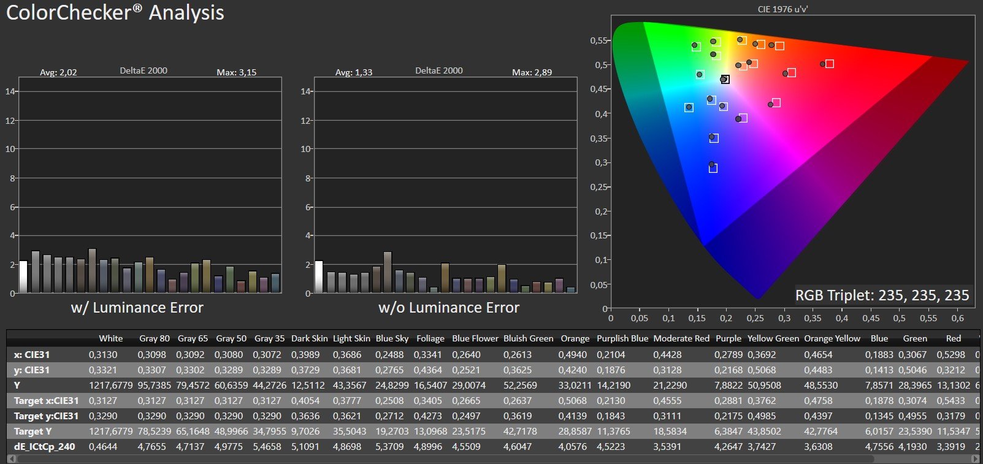
Task: Select the White column header
Action: 110,338
